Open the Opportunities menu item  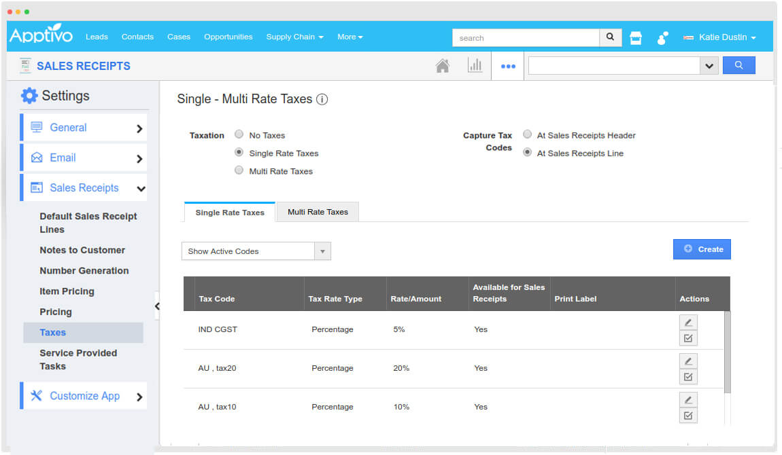pyautogui.click(x=228, y=37)
